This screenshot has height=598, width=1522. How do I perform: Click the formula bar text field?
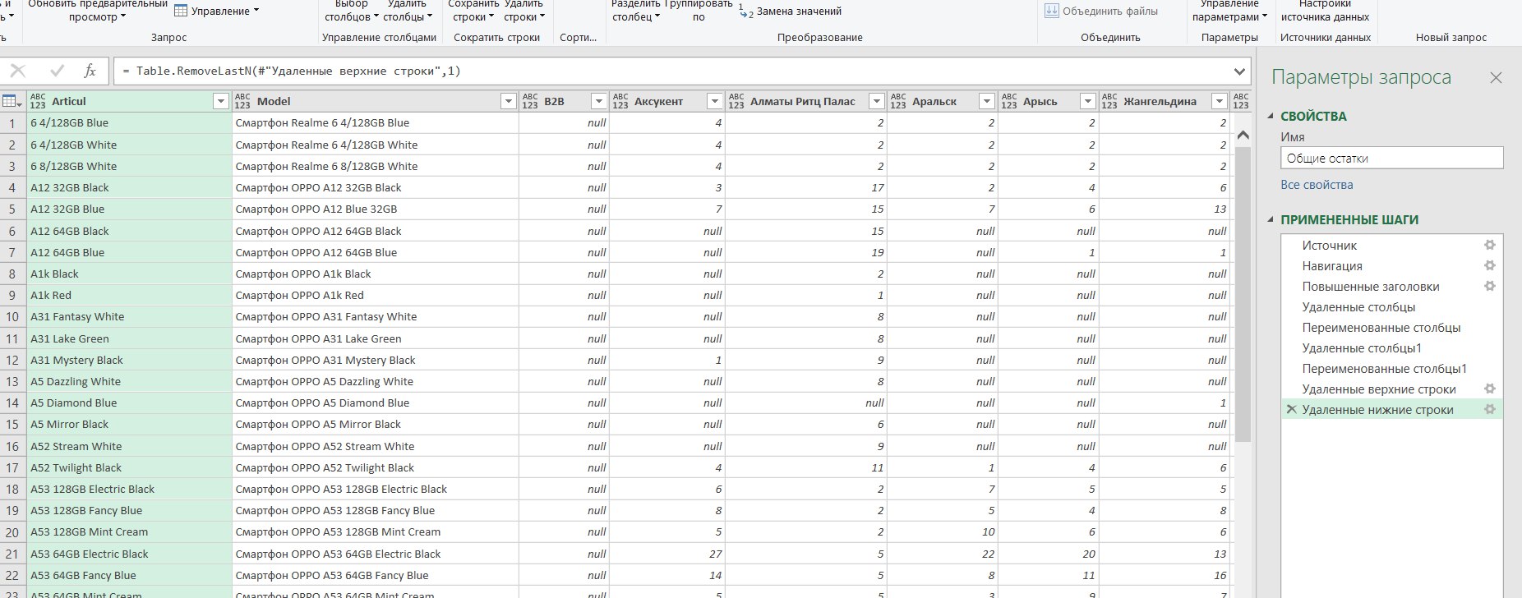pos(670,71)
